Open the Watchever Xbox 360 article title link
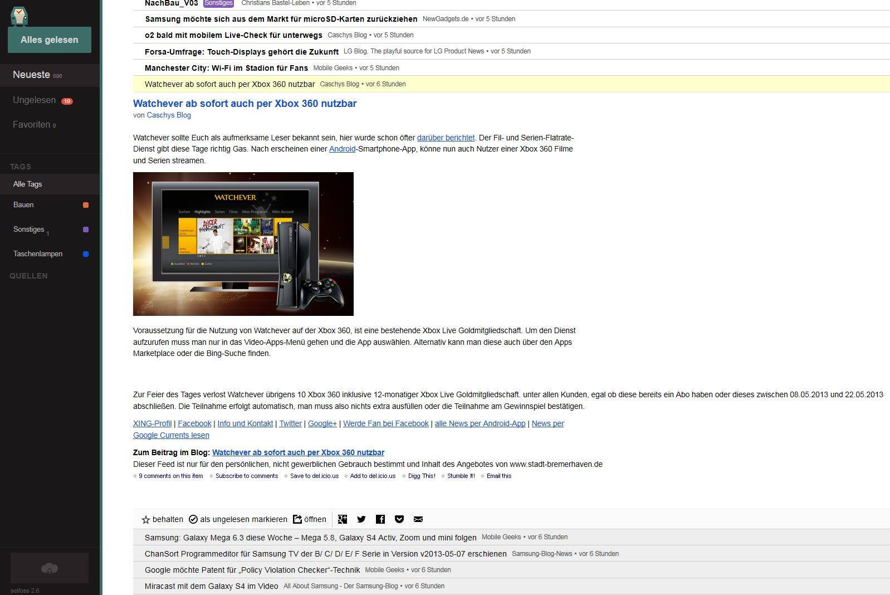 244,103
